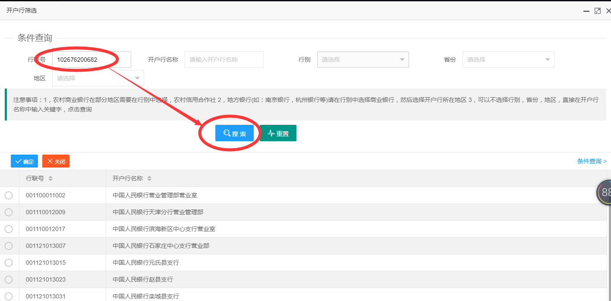This screenshot has height=301, width=611.
Task: Click the circular 88 floating widget
Action: pyautogui.click(x=605, y=193)
